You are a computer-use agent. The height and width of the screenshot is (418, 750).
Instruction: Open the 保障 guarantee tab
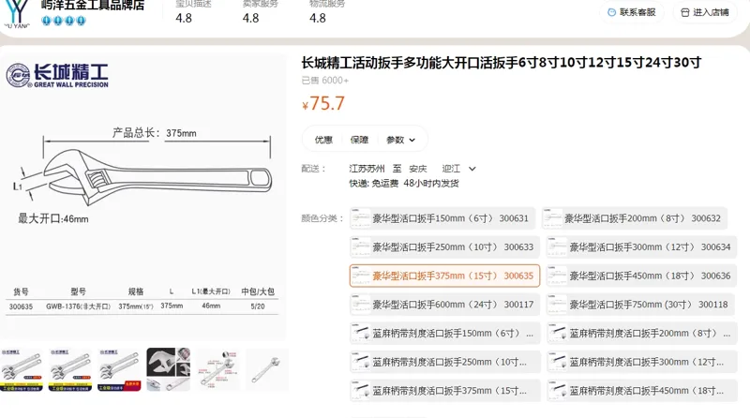[359, 140]
